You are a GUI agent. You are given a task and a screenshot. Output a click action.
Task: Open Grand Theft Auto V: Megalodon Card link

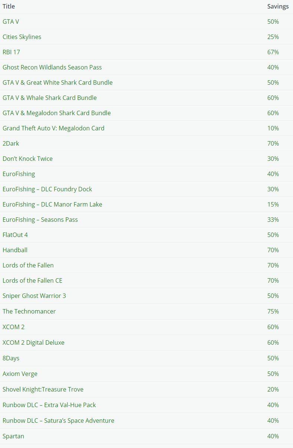click(x=53, y=128)
